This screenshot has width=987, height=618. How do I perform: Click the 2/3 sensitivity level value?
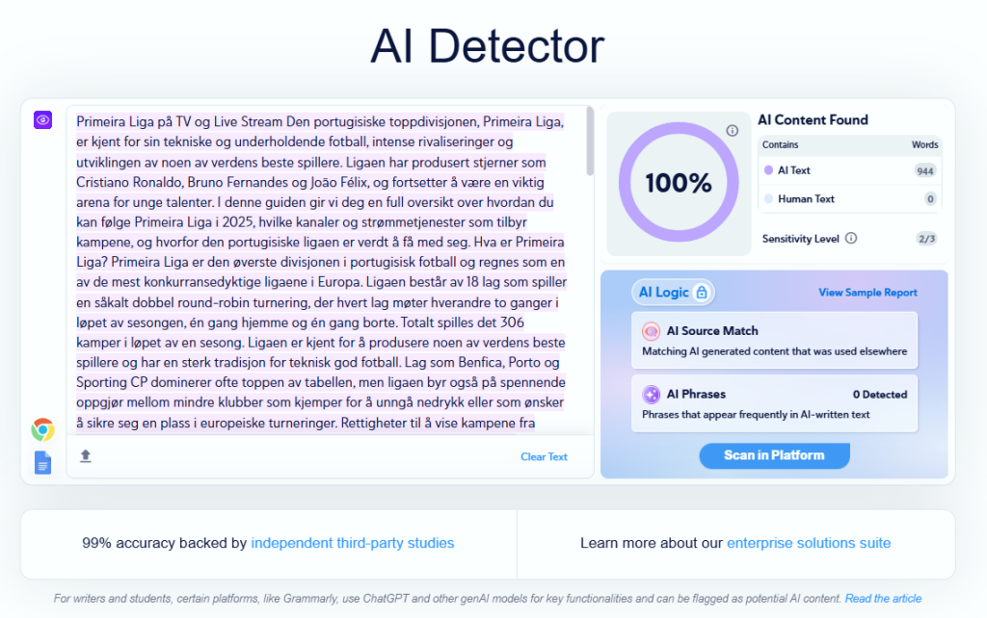(925, 239)
